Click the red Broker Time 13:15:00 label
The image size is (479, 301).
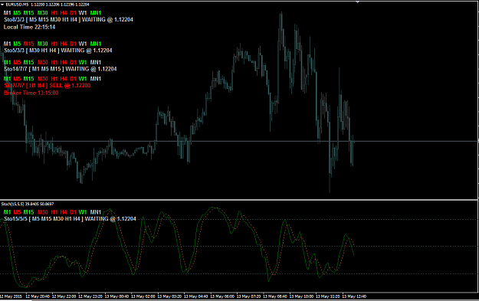31,93
